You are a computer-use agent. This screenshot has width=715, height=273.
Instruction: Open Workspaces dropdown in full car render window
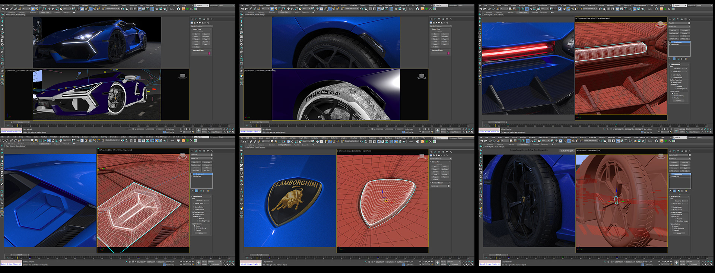coord(226,6)
